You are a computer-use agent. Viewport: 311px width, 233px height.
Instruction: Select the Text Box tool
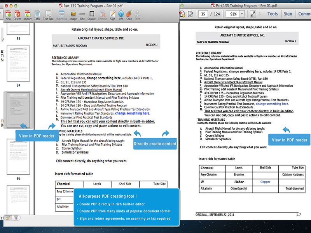[x=48, y=15]
